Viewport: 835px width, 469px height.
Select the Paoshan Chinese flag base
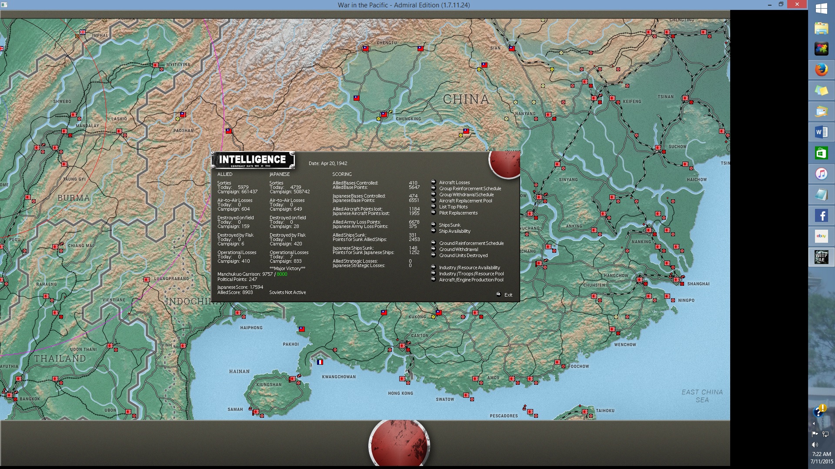point(183,115)
